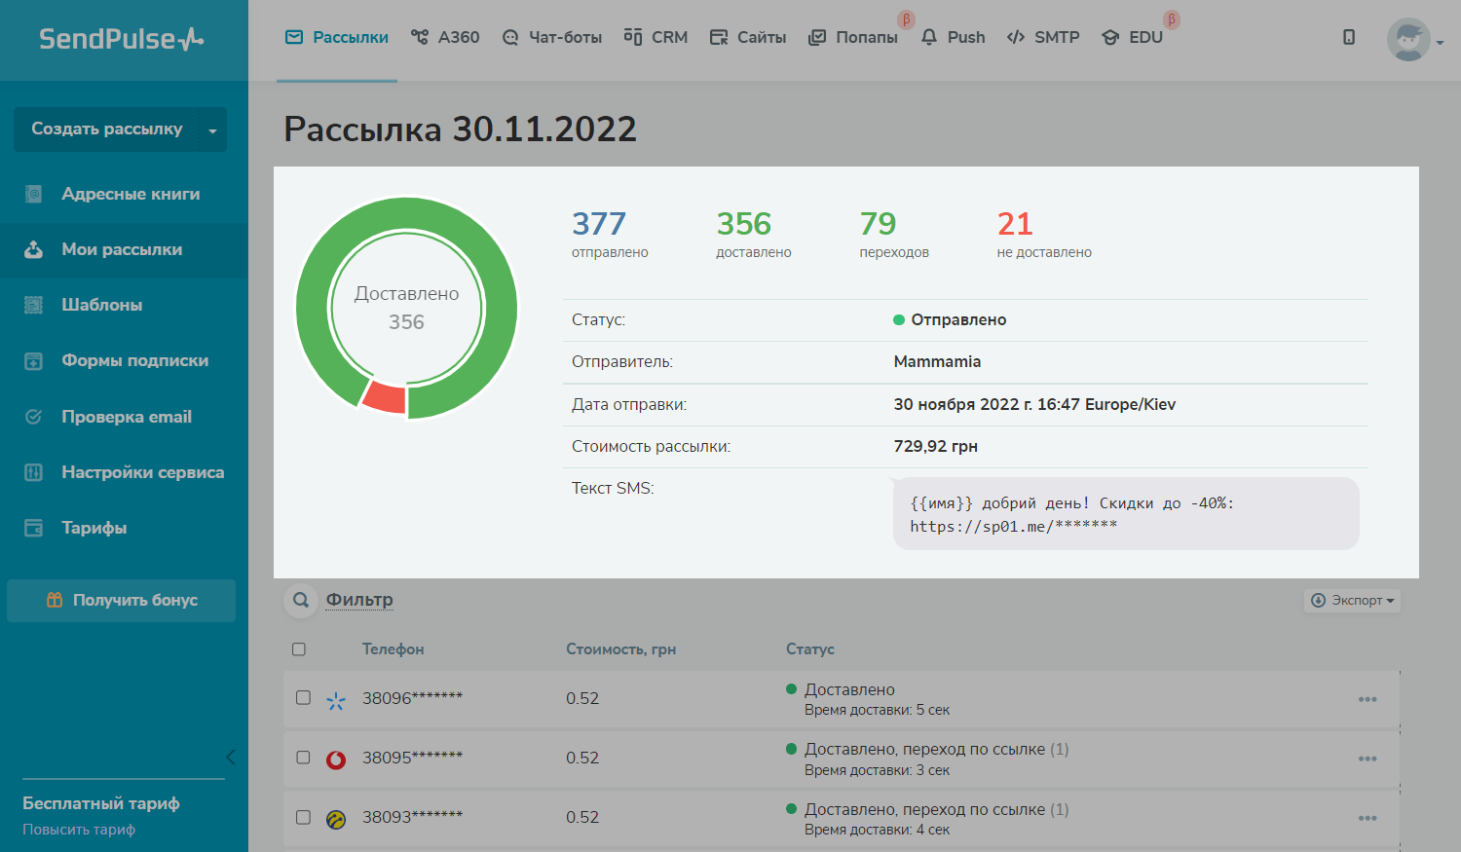Click the SendPulse logo
The width and height of the screenshot is (1461, 852).
122,39
